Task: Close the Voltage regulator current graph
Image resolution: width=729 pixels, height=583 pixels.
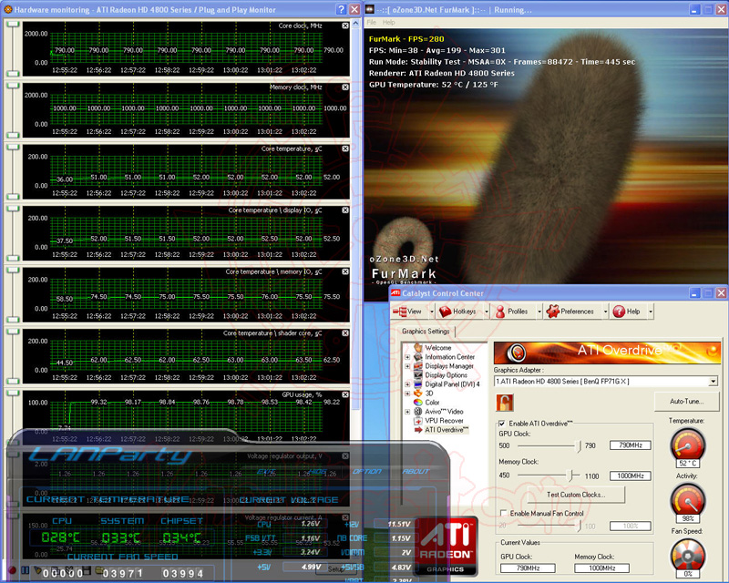Action: (345, 517)
